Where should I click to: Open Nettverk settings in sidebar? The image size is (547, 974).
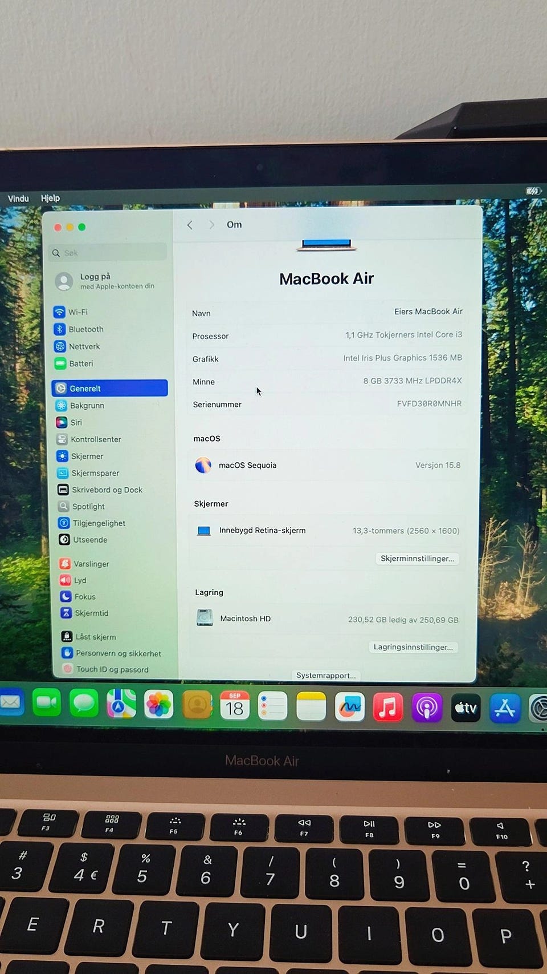click(x=77, y=346)
